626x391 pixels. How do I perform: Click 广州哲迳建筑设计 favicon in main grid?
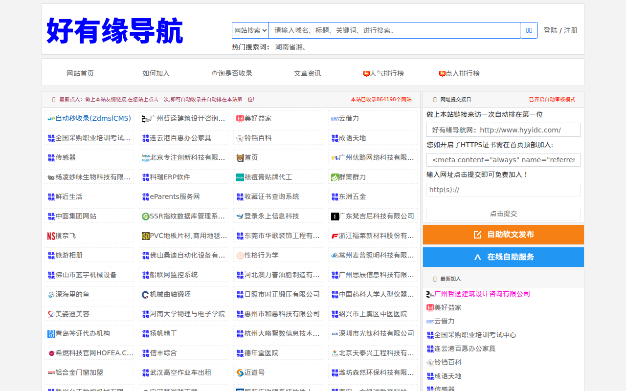tap(146, 119)
